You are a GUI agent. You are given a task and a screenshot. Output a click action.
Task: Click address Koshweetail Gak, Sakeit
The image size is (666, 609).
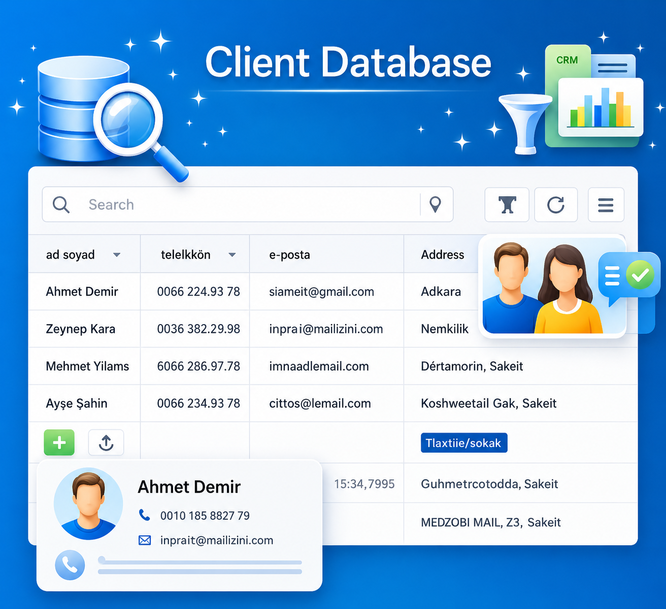coord(489,403)
